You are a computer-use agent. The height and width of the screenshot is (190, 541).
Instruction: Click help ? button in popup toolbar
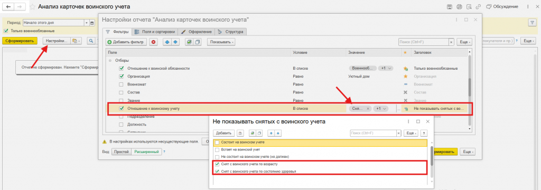tap(424, 133)
